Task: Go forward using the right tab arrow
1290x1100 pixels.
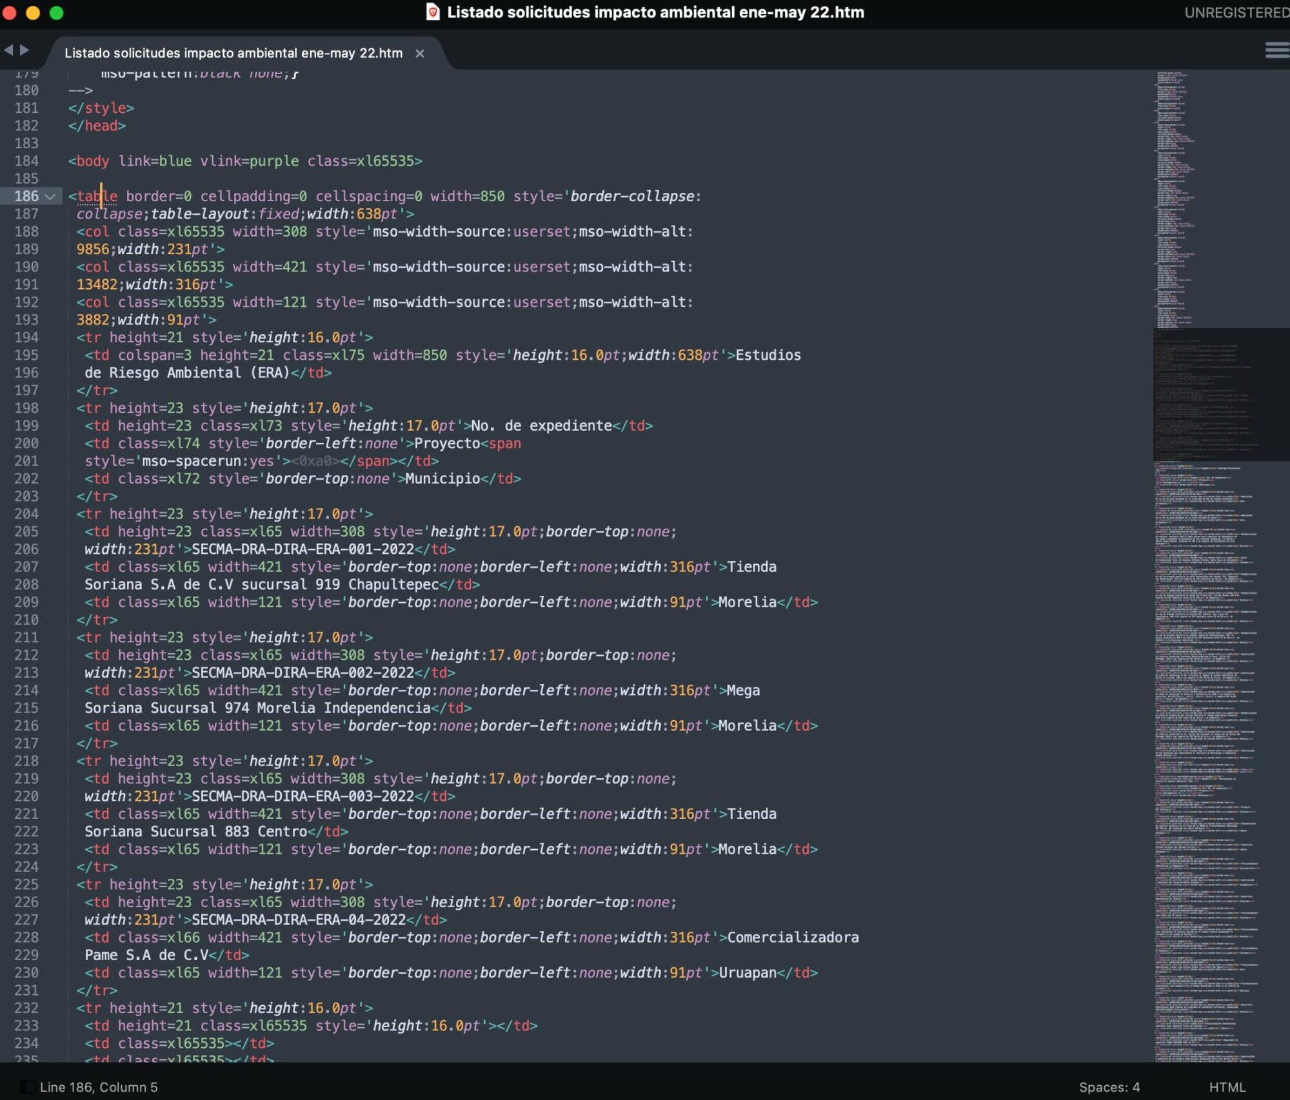Action: (25, 50)
